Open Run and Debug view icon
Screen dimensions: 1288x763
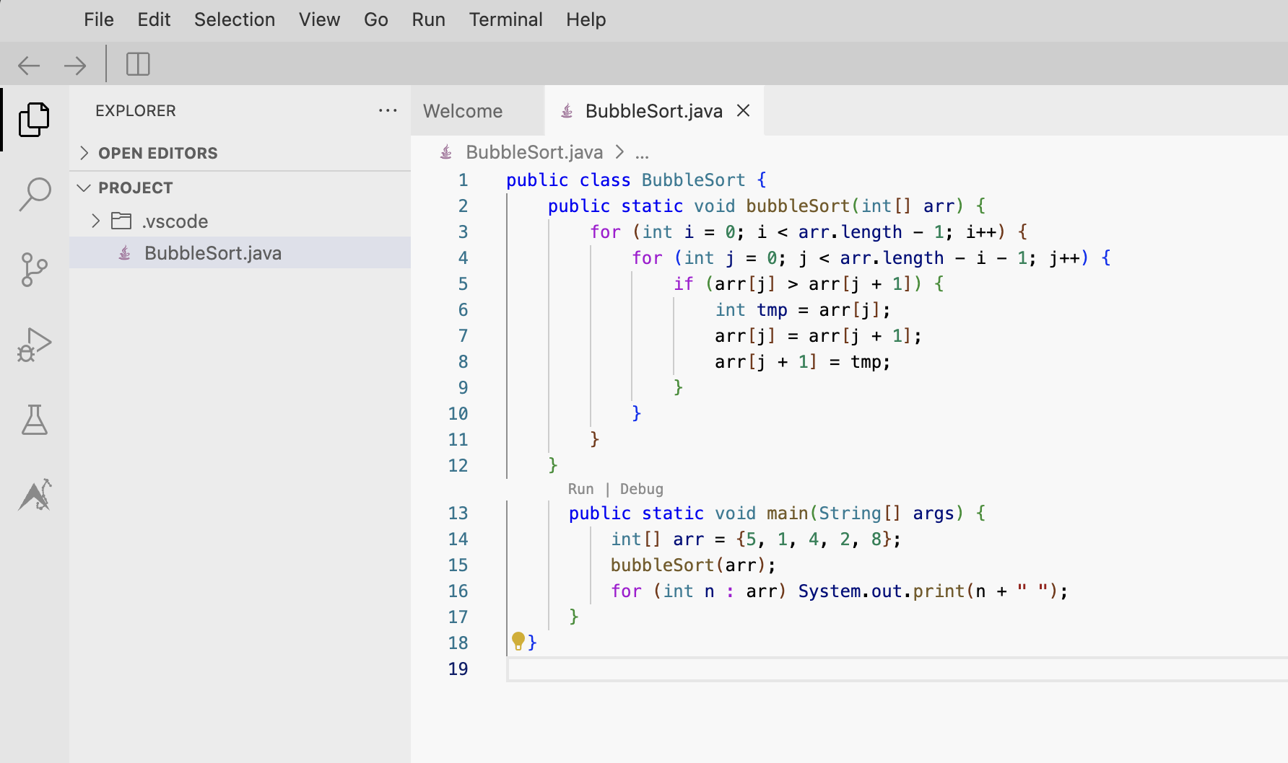(x=34, y=345)
